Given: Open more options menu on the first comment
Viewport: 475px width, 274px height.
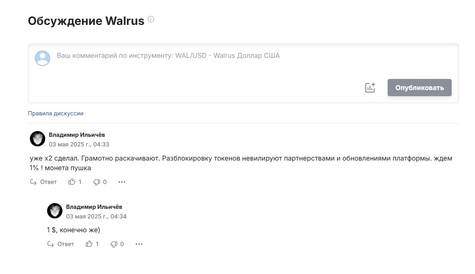Looking at the screenshot, I should coord(122,182).
